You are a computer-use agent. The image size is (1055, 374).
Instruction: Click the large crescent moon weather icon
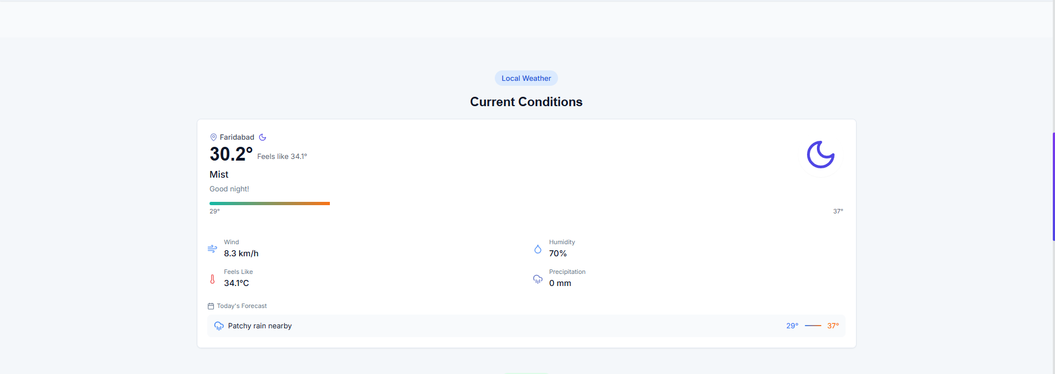pos(820,155)
